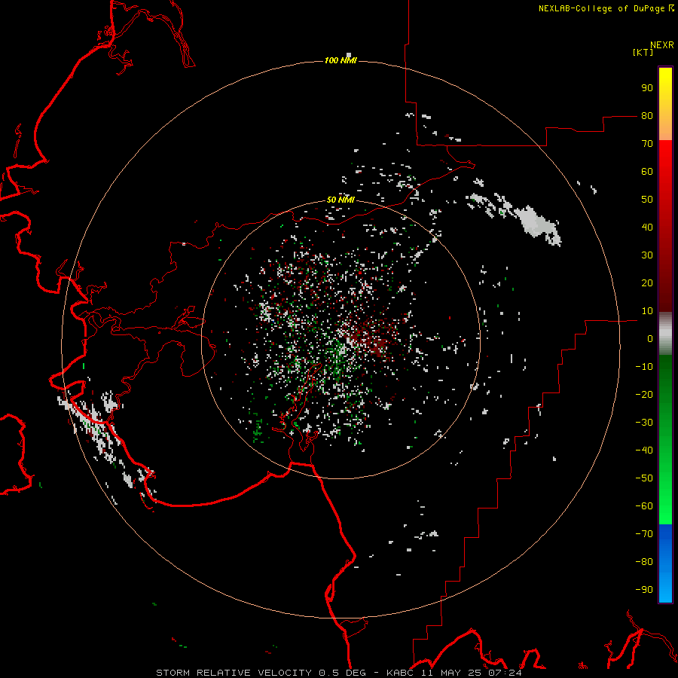Pick the gray zero band of color bar

tap(665, 334)
